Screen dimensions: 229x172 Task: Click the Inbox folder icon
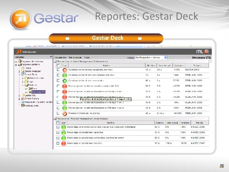(x=23, y=68)
